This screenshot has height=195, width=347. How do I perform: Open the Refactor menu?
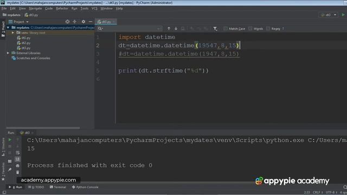[x=62, y=9]
